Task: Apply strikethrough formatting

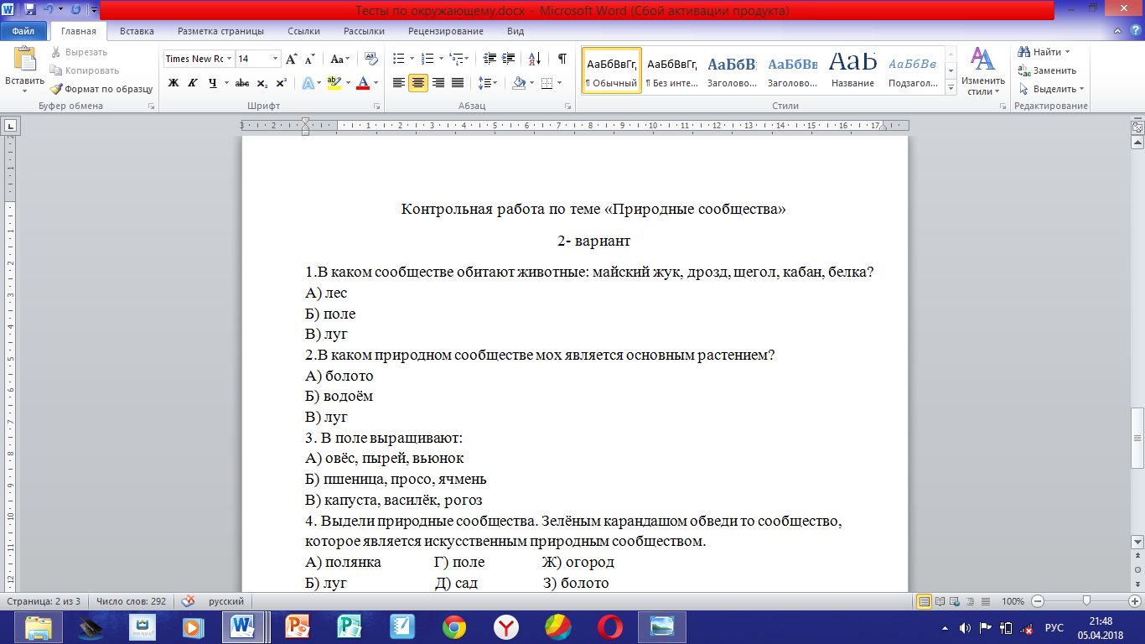Action: coord(242,83)
